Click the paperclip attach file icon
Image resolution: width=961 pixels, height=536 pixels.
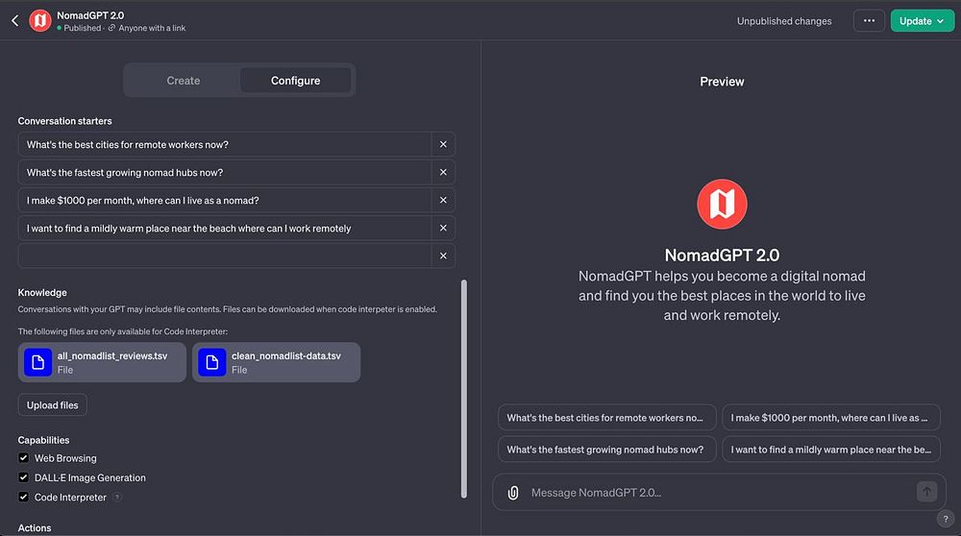[513, 492]
